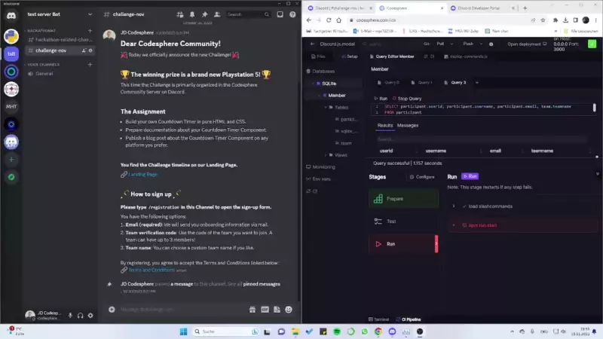The width and height of the screenshot is (603, 339).
Task: Expand Views tree node
Action: click(326, 155)
